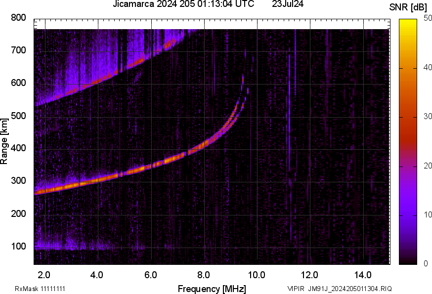Click the RxMask 11111111 label

pyautogui.click(x=40, y=289)
